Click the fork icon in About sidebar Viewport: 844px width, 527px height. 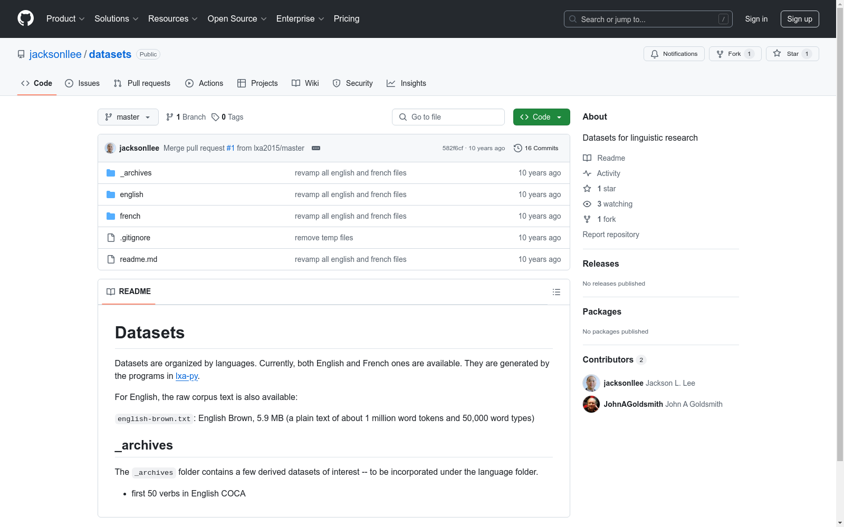pyautogui.click(x=587, y=219)
